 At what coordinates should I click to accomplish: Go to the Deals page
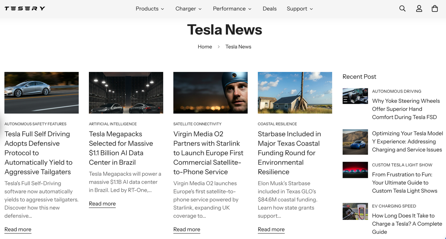270,9
